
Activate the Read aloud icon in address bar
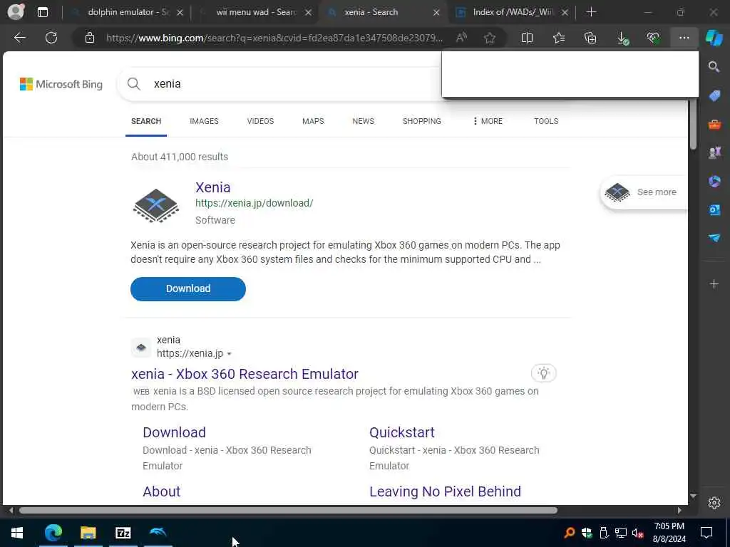tap(461, 38)
